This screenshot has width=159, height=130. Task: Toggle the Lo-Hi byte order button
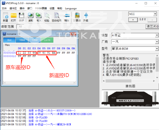[47, 40]
